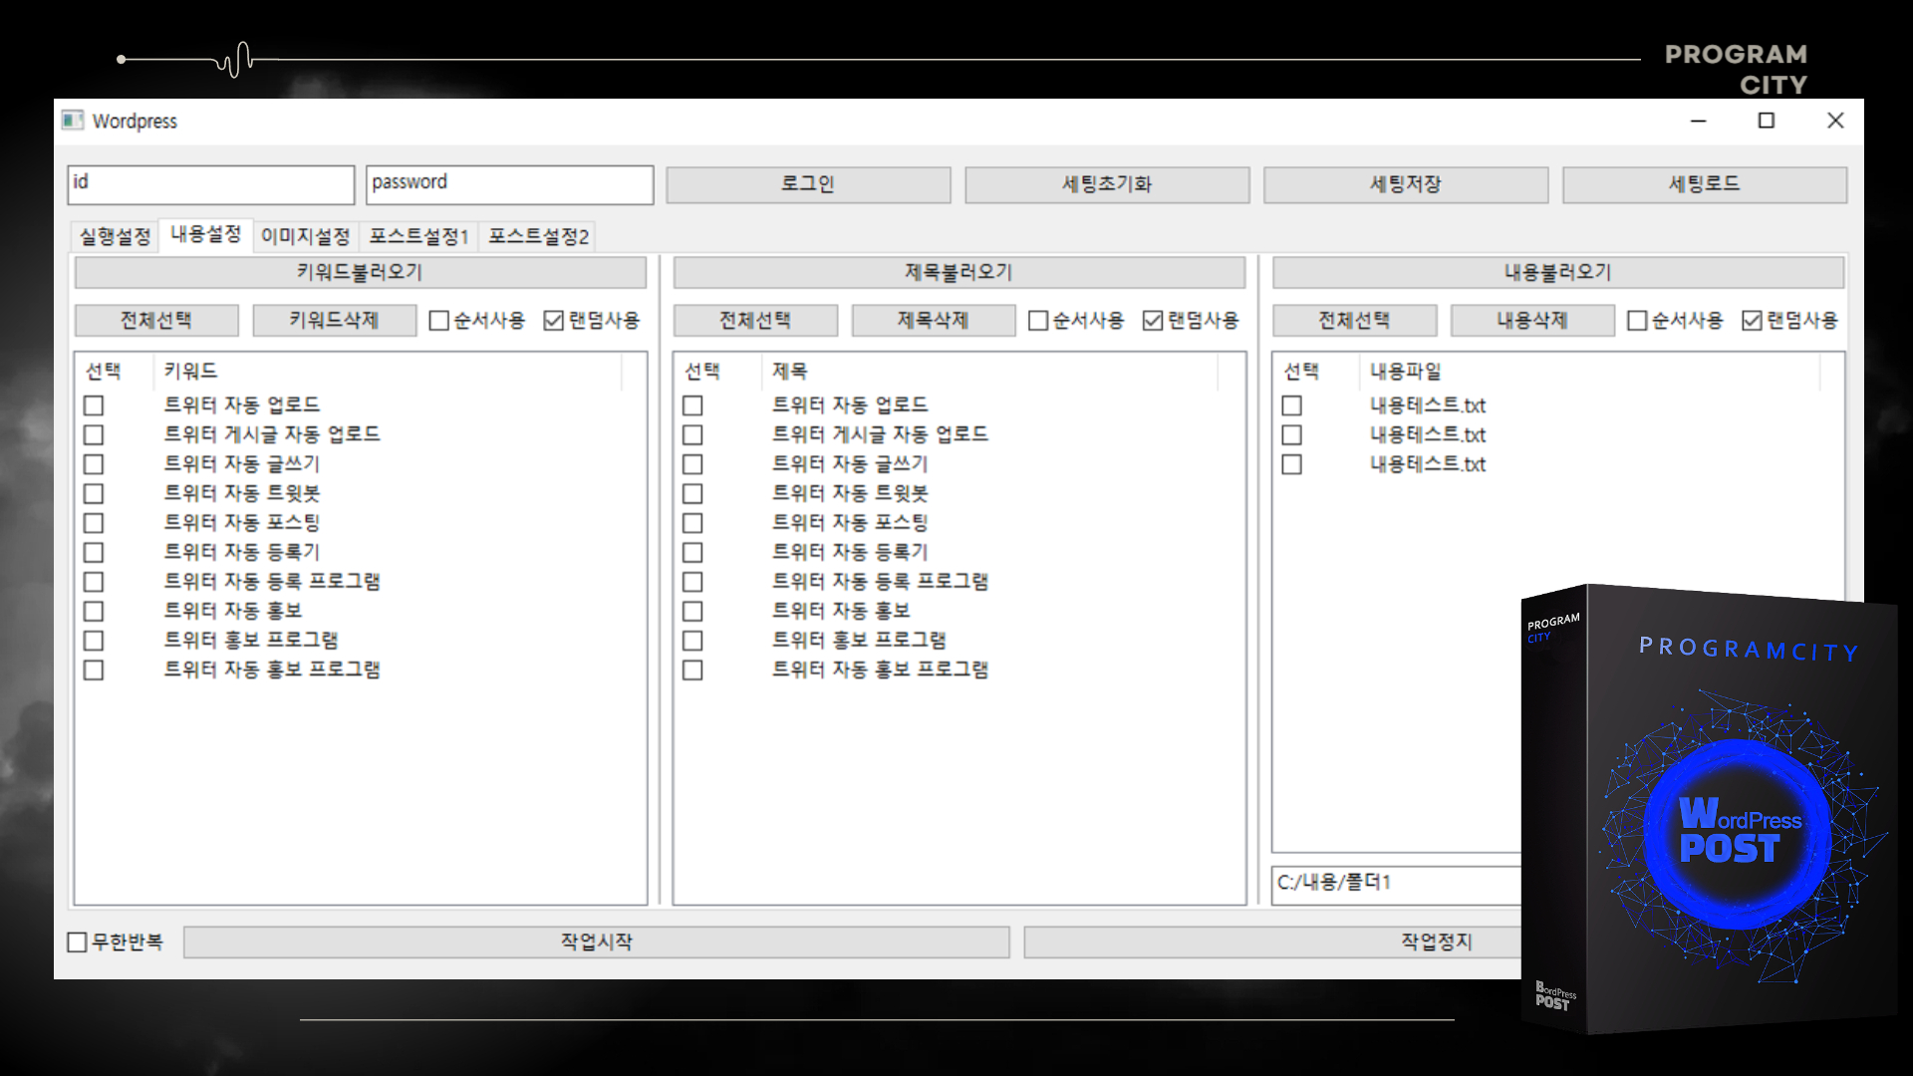This screenshot has height=1076, width=1913.
Task: Select title text 트위터 자동 등록 프로그램
Action: (880, 581)
